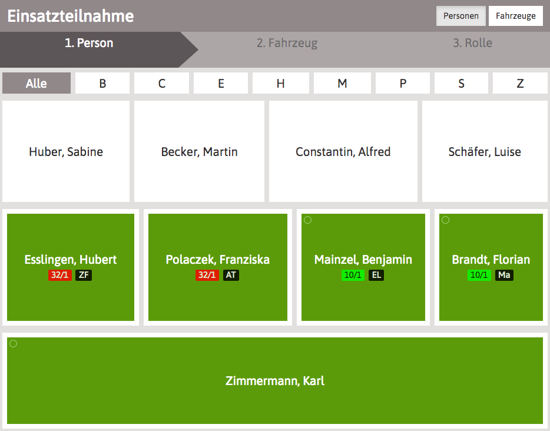The image size is (550, 431).
Task: Choose Schäfer, Luise tile
Action: coord(485,152)
